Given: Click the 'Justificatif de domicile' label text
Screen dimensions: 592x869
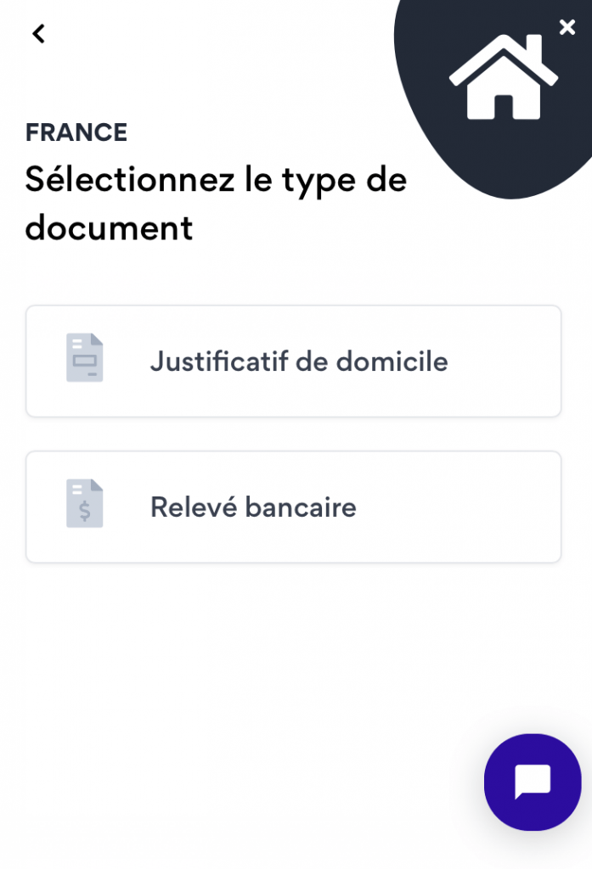Looking at the screenshot, I should tap(299, 362).
